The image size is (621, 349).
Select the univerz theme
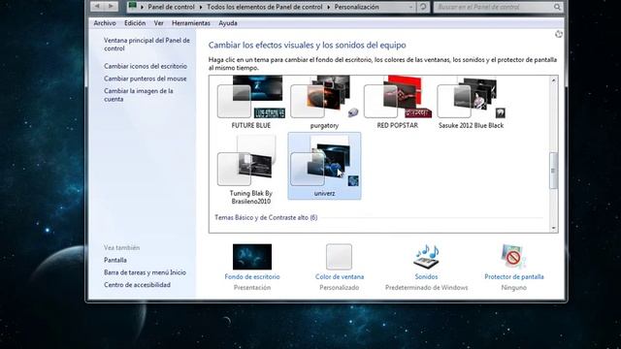tap(324, 166)
